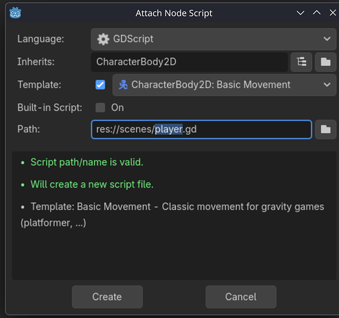Toggle the 'On' label for Built-in Script
The width and height of the screenshot is (339, 318).
coord(117,107)
